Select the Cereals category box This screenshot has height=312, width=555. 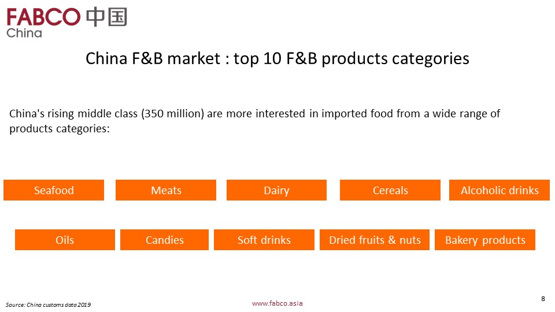[390, 190]
